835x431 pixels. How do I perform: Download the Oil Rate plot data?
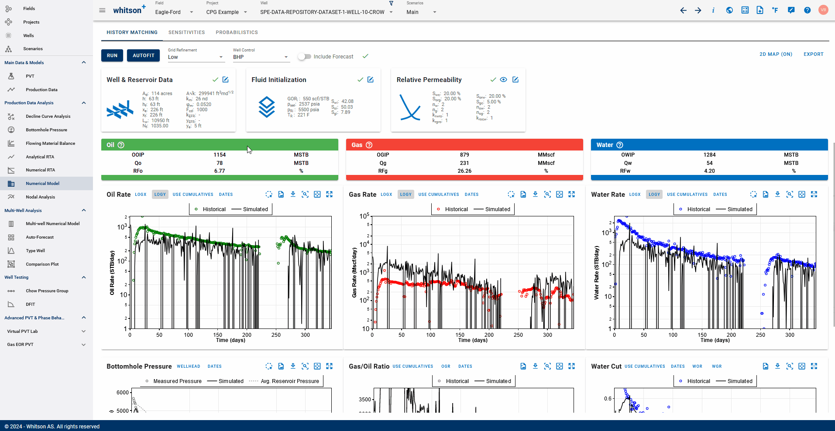293,195
